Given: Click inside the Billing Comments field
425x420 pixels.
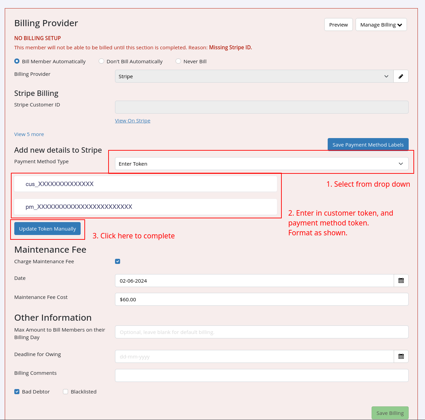Looking at the screenshot, I should point(262,375).
